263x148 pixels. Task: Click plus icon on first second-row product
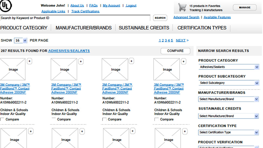coord(31,131)
